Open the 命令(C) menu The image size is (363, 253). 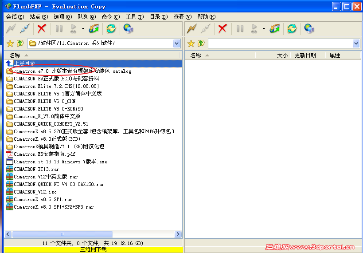coord(111,17)
